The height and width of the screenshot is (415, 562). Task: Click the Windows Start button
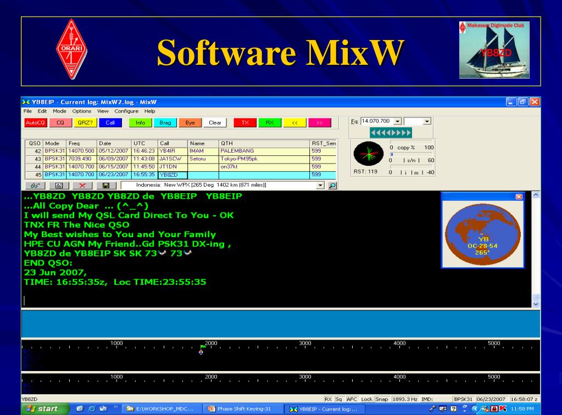point(45,409)
